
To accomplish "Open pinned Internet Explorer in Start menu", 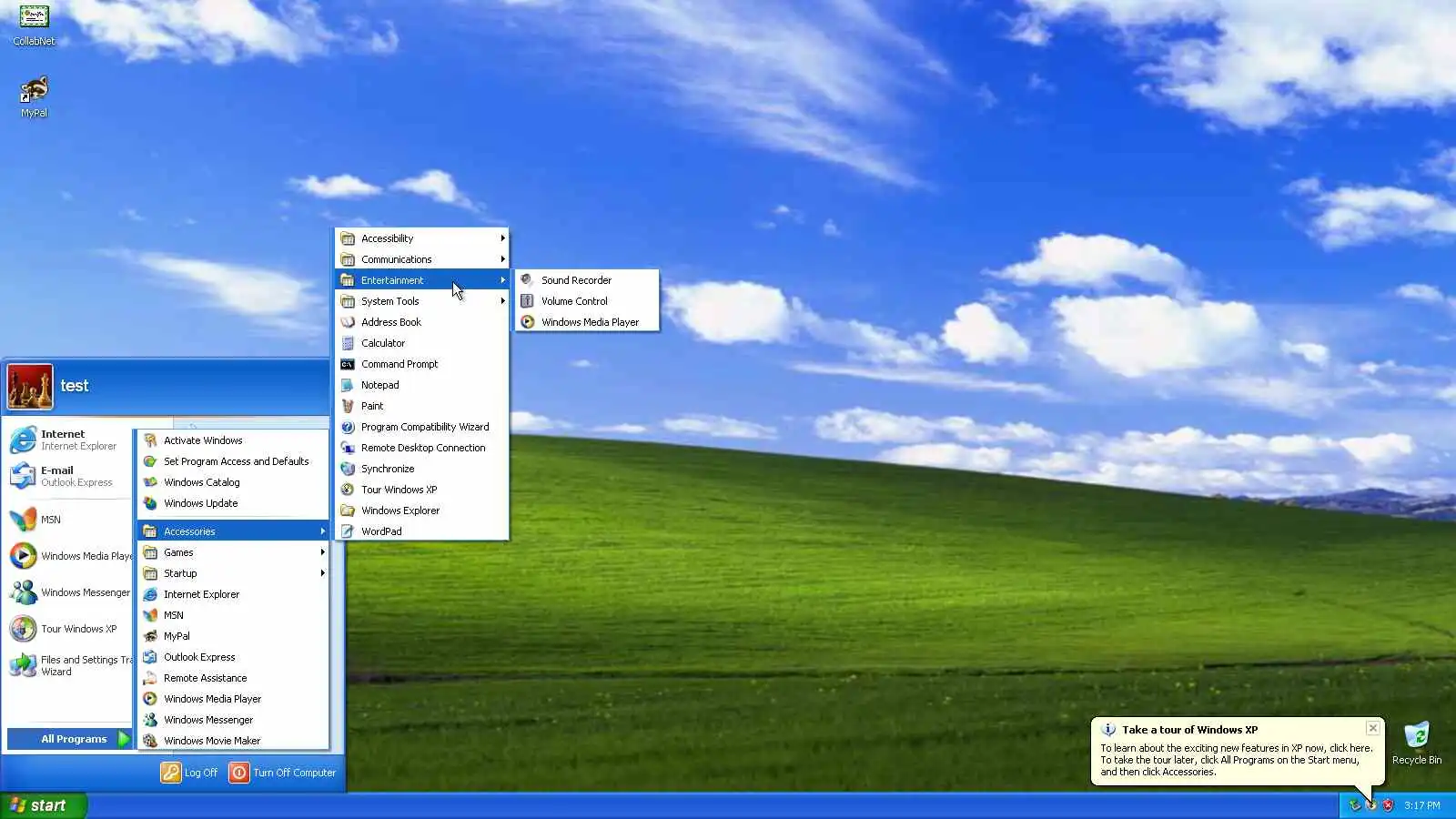I will [69, 440].
